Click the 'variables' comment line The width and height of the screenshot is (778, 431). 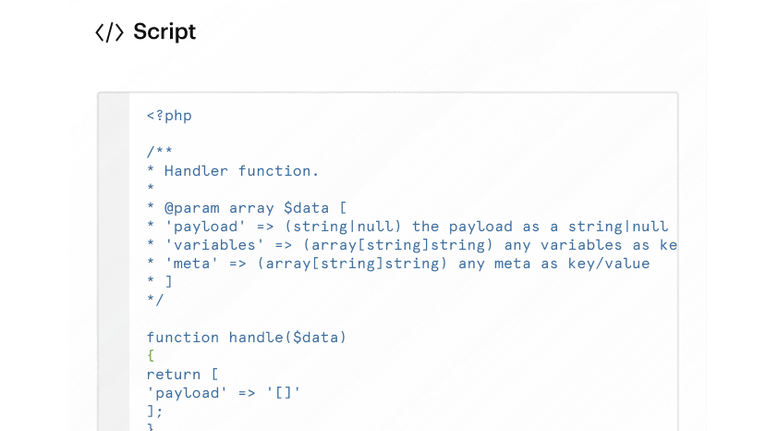point(411,245)
